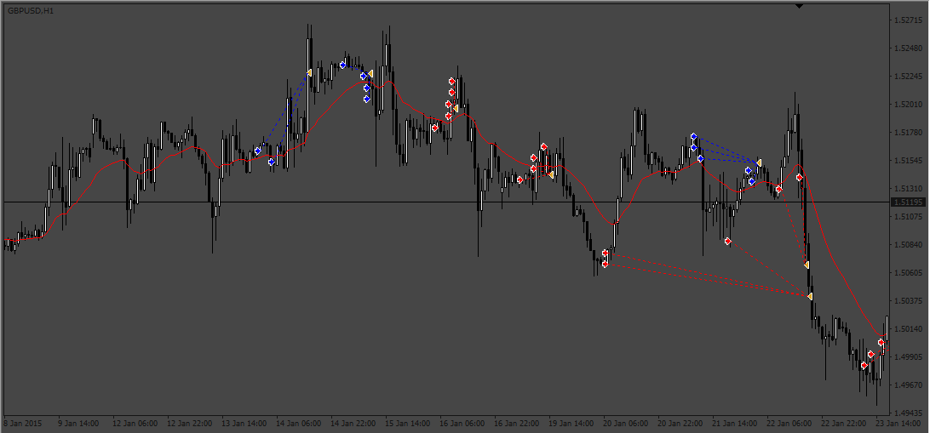Viewport: 930px width, 433px height.
Task: Click price scale value 1.50140
Action: (x=910, y=328)
